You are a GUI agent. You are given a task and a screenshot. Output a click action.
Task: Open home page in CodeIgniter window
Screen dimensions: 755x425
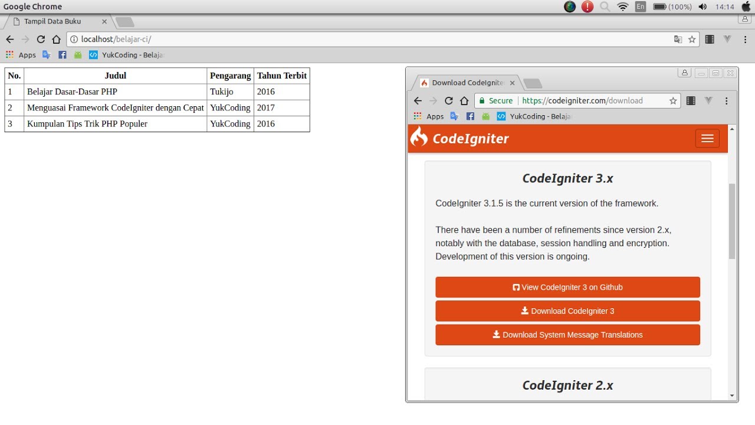pos(464,101)
